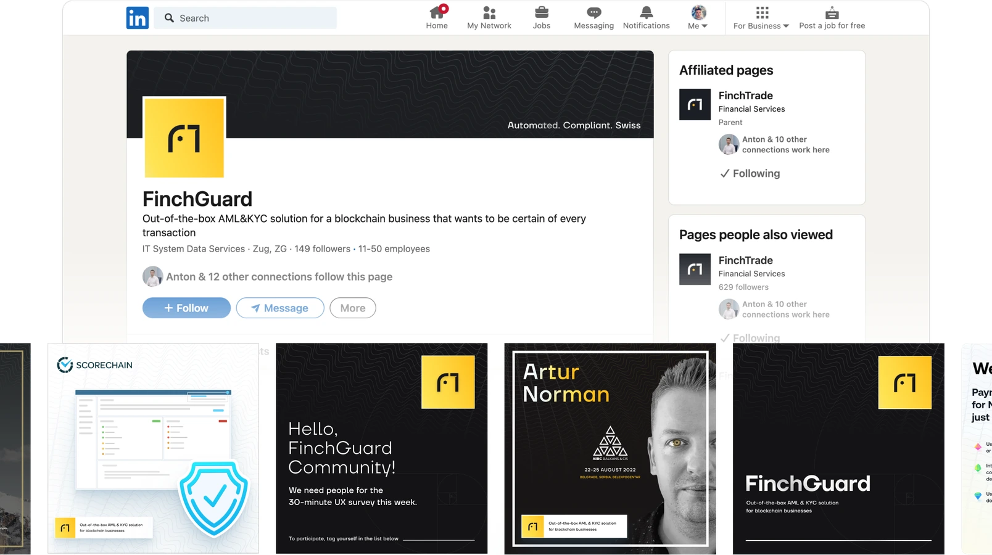View Notifications bell

[646, 17]
